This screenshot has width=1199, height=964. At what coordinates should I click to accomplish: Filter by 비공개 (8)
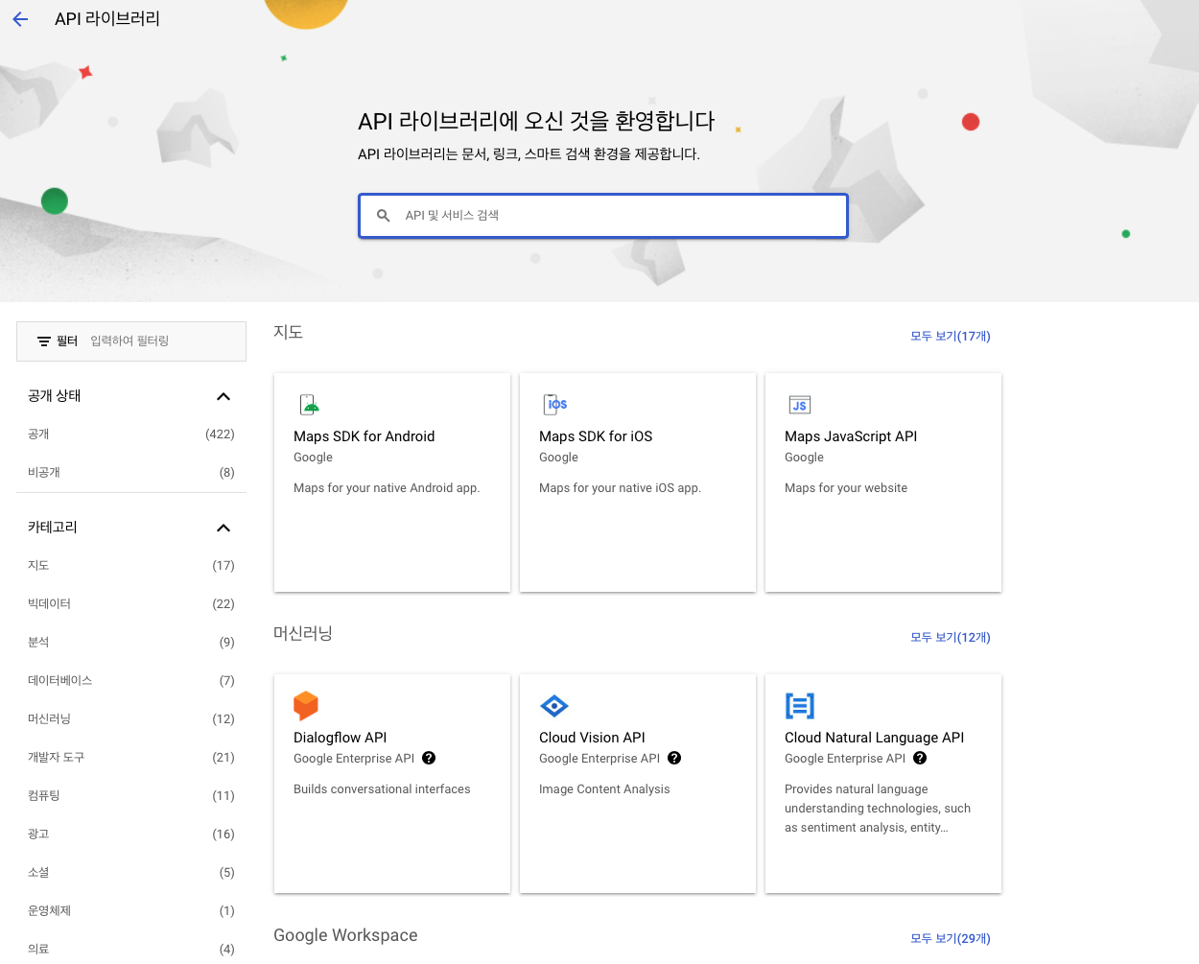tap(131, 473)
